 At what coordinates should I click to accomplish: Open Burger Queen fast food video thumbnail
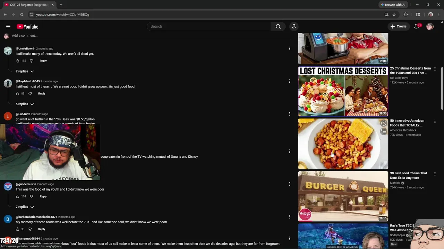343,196
